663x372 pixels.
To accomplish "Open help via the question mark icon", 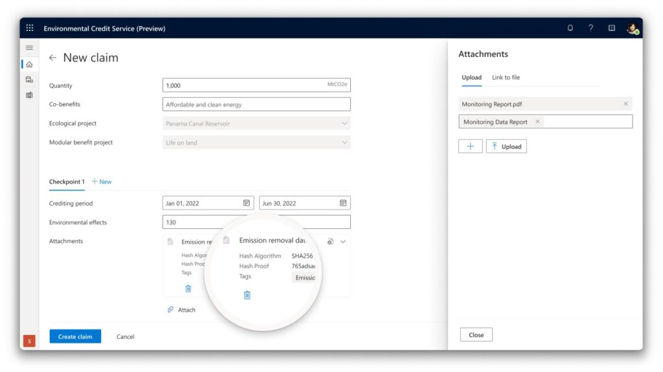I will tap(590, 28).
